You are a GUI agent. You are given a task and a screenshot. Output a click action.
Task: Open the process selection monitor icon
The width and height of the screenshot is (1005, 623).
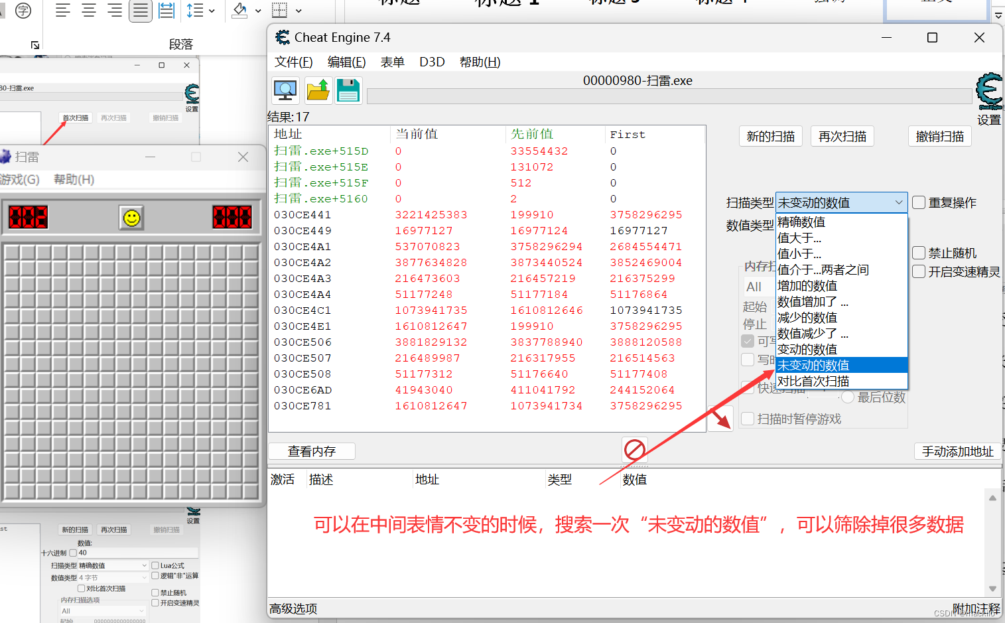coord(285,90)
